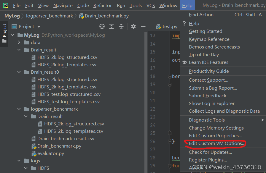The image size is (266, 173).
Task: Expand the HDFS folder under logs
Action: (x=26, y=168)
